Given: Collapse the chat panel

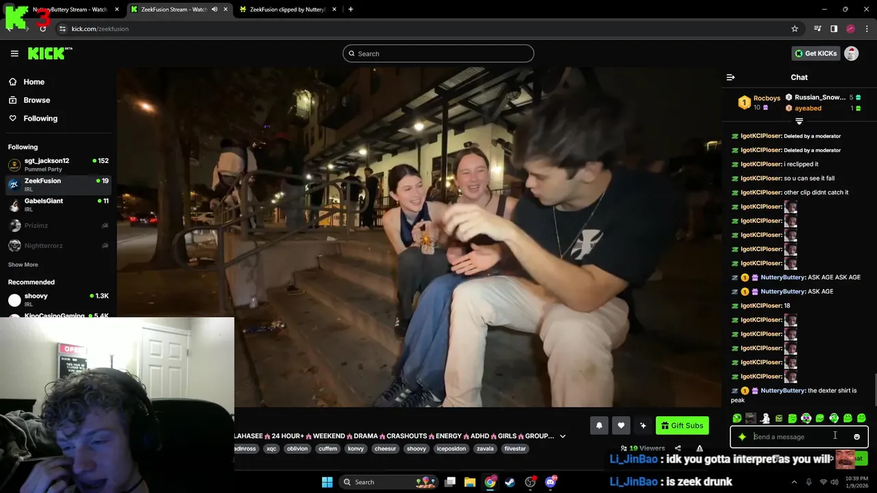Looking at the screenshot, I should click(730, 77).
